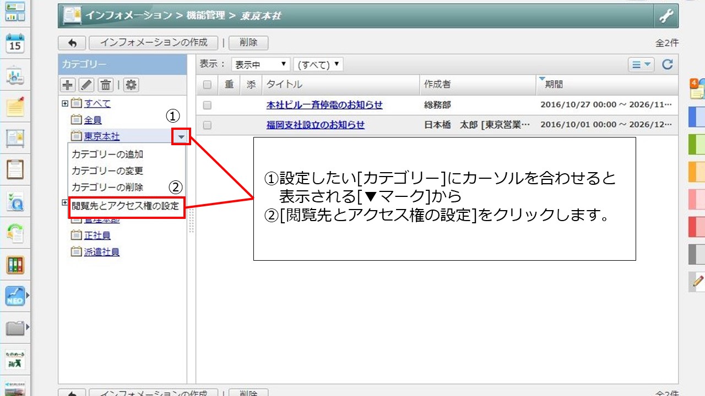This screenshot has width=705, height=396.
Task: Check the 福岡支社設立のお知らせ row checkbox
Action: pyautogui.click(x=207, y=125)
